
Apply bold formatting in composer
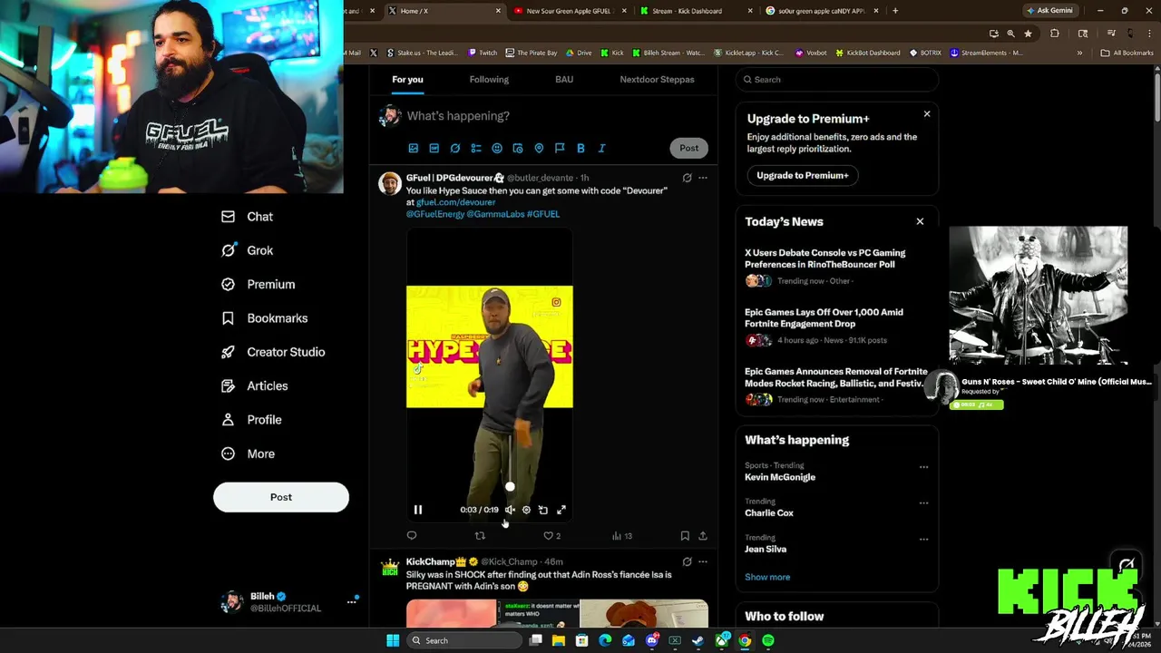pyautogui.click(x=580, y=148)
